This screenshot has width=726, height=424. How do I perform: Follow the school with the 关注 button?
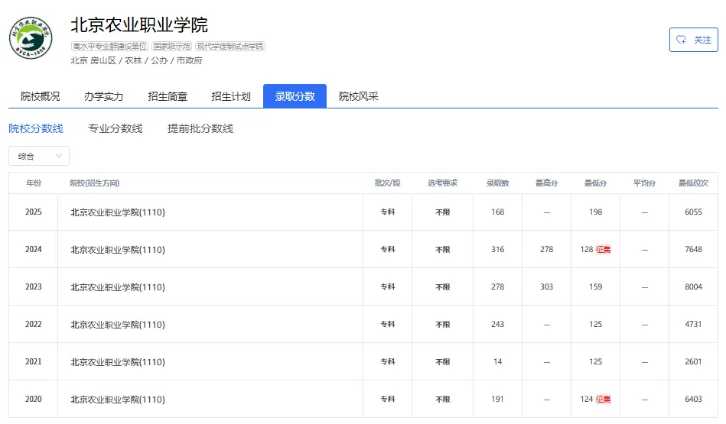tap(694, 40)
